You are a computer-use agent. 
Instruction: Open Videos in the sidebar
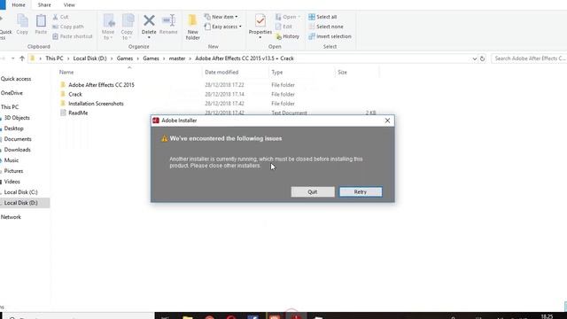12,182
